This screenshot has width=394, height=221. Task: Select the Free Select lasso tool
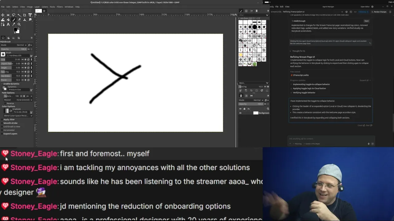coord(14,15)
